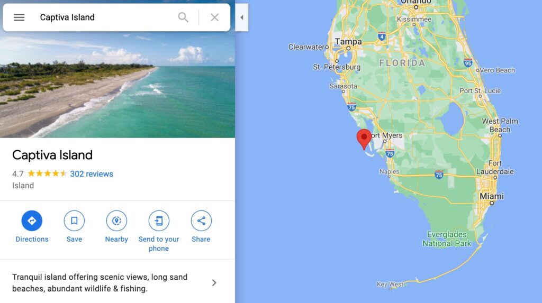
Task: Clear the search with the X icon
Action: coord(215,17)
